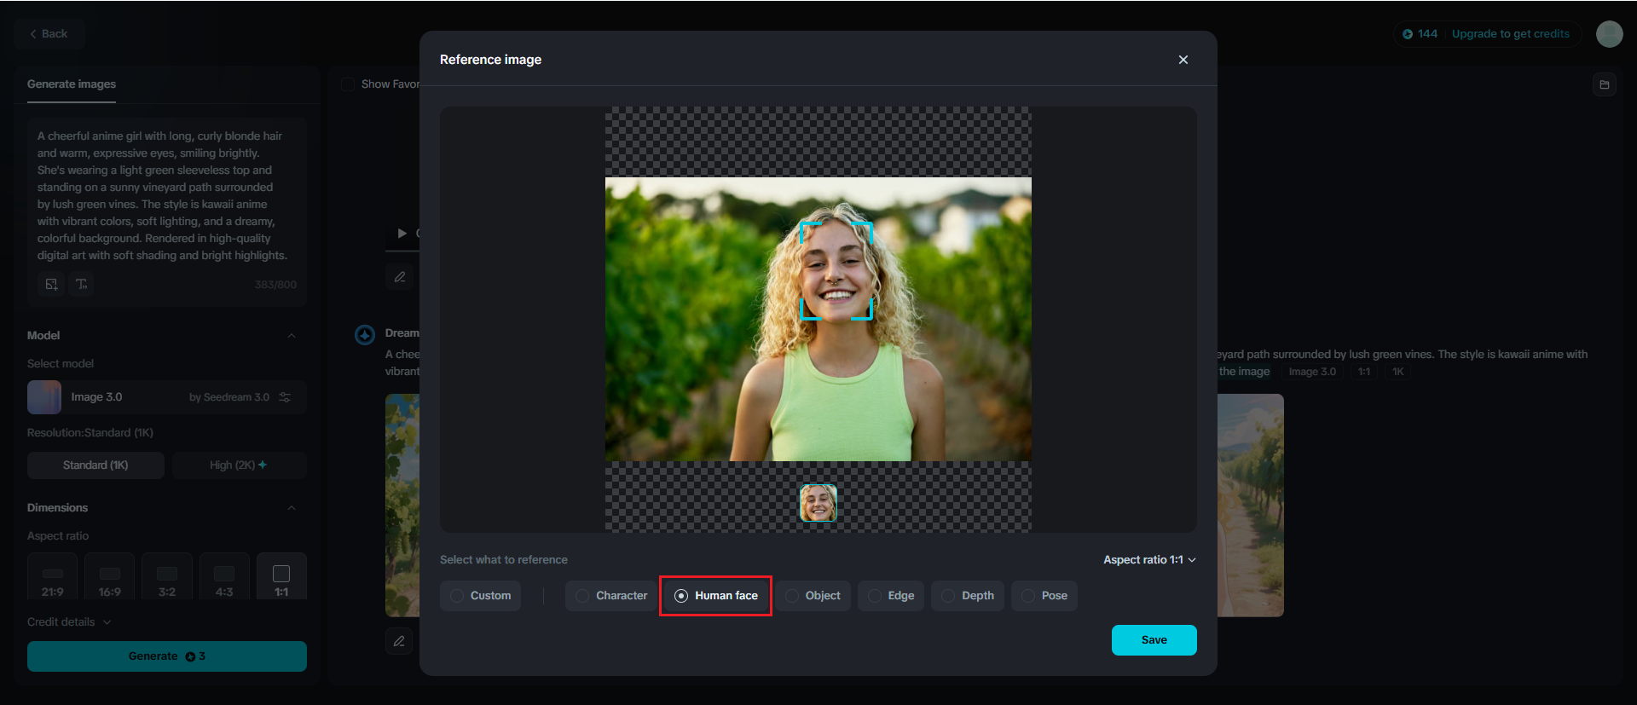Click the Dream generation avatar icon
This screenshot has height=705, width=1637.
(x=365, y=335)
